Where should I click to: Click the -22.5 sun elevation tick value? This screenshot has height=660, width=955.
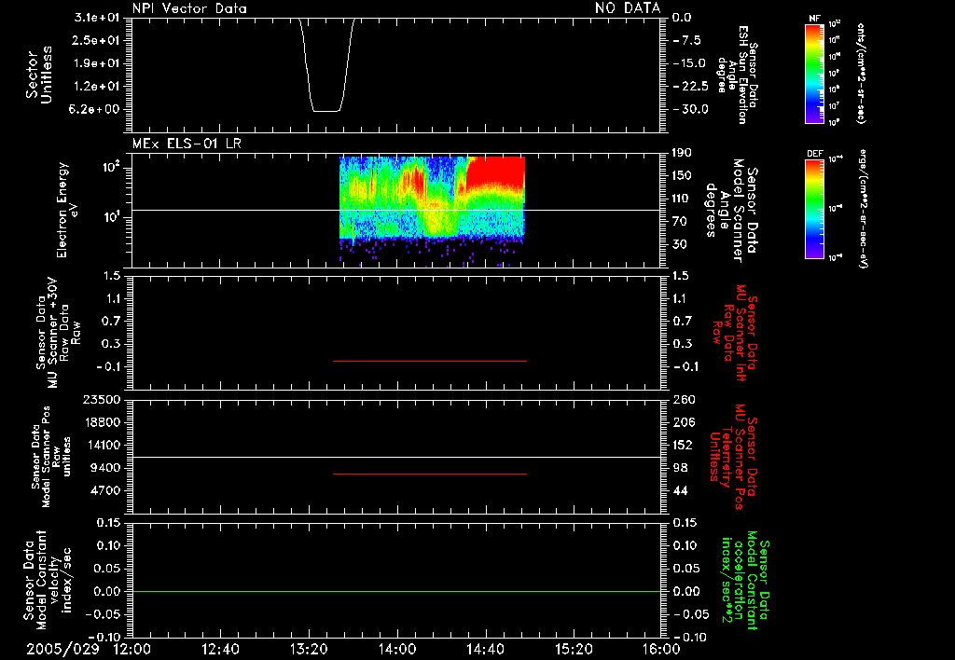[x=691, y=87]
